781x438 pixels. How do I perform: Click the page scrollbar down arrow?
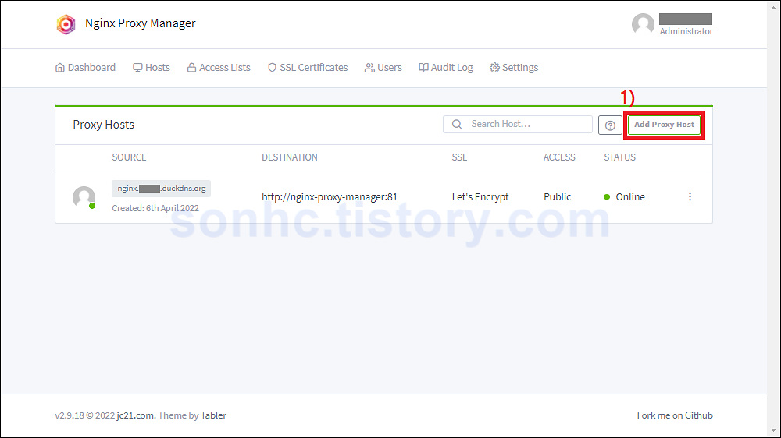(x=773, y=430)
